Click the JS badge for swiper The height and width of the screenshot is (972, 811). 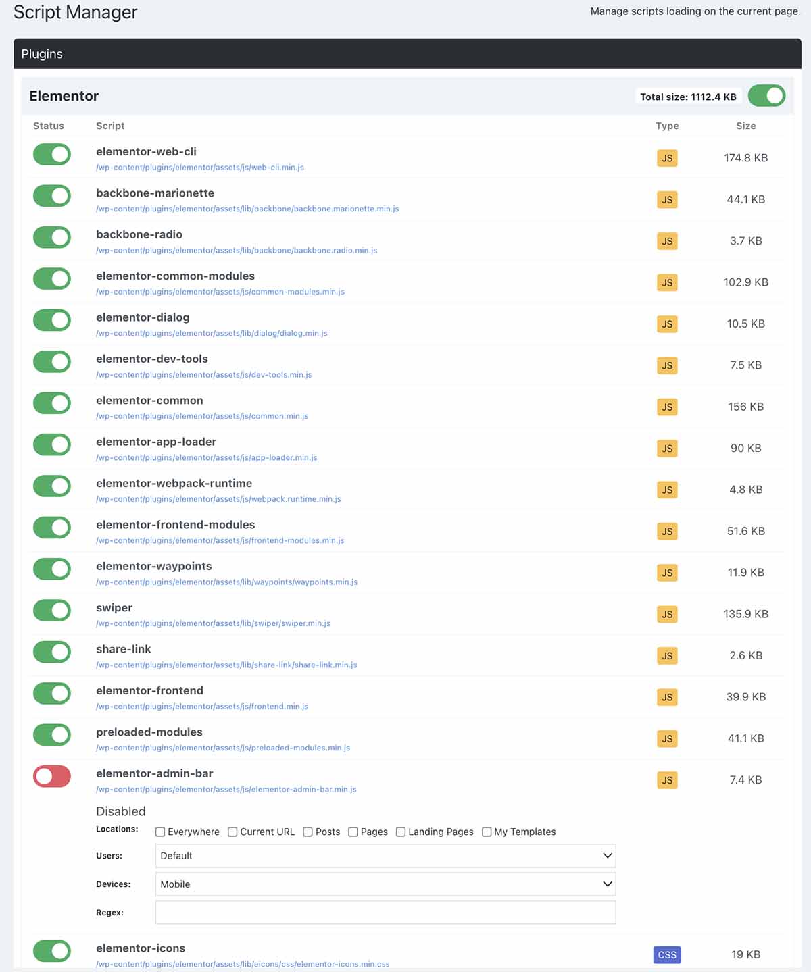click(x=667, y=615)
